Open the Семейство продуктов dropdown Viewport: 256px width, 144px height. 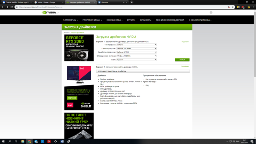coord(137,52)
